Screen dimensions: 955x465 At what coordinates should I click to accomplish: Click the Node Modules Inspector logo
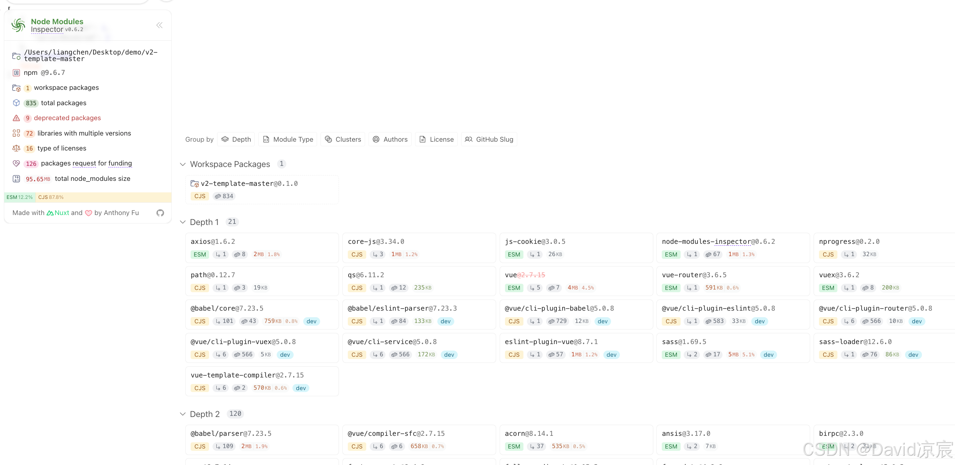click(18, 25)
